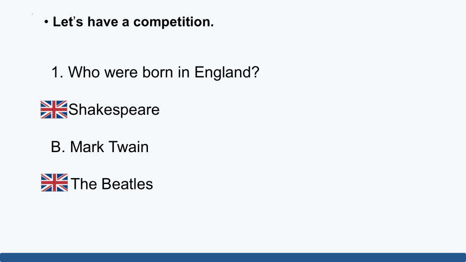Click the Union Jack flag beside The Beatles

tap(54, 182)
